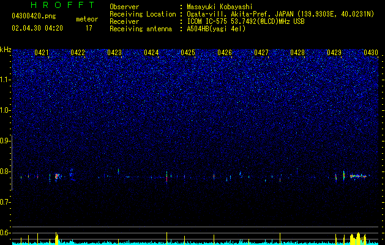Viewport: 385px width, 245px height.
Task: Select the filename 04300420.png
Action: [x=34, y=17]
